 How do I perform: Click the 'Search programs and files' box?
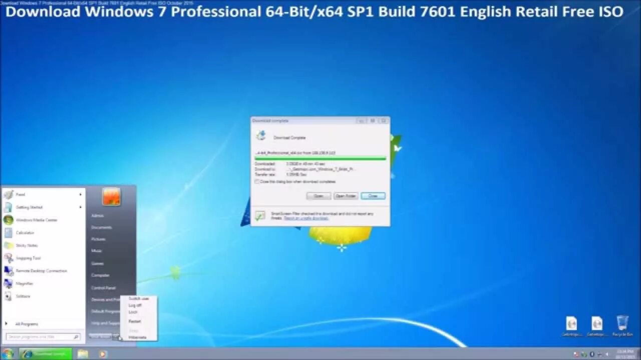[43, 337]
